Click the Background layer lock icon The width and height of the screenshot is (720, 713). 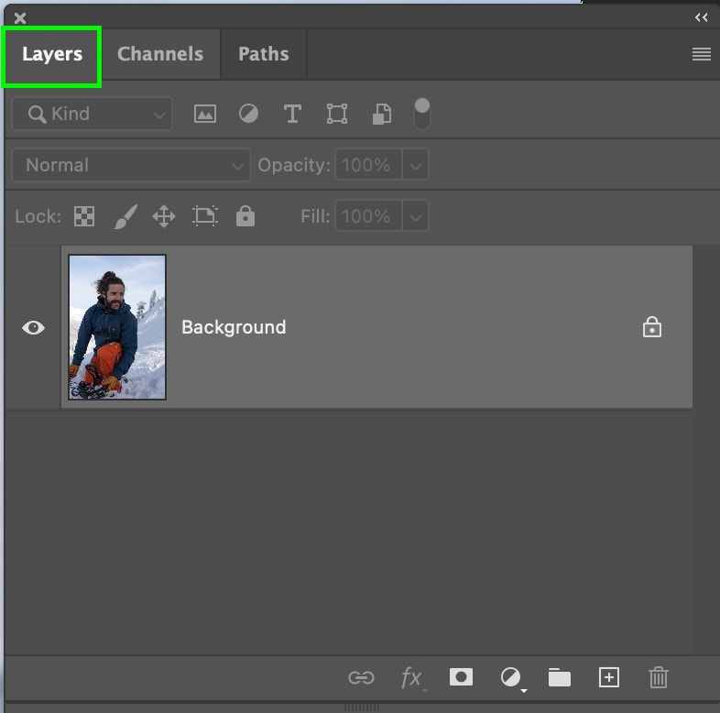coord(652,327)
